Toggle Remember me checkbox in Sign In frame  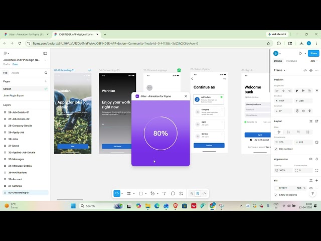pos(245,122)
